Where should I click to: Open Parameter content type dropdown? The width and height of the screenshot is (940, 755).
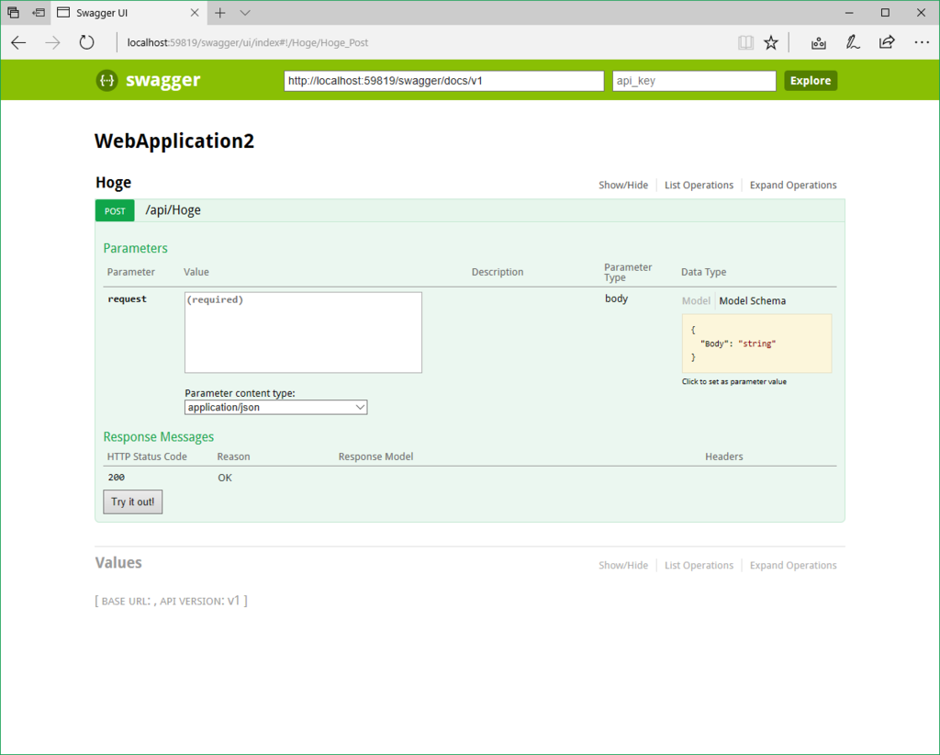click(275, 407)
